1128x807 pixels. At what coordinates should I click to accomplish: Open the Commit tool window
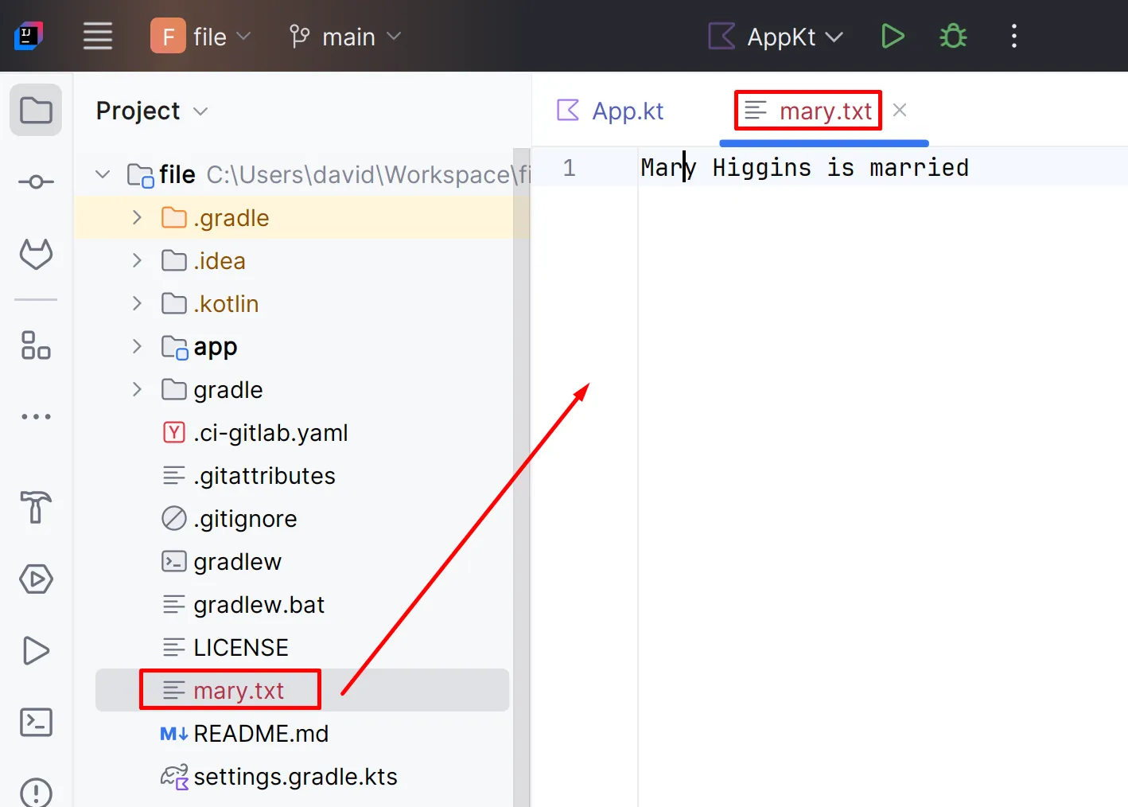pyautogui.click(x=36, y=182)
